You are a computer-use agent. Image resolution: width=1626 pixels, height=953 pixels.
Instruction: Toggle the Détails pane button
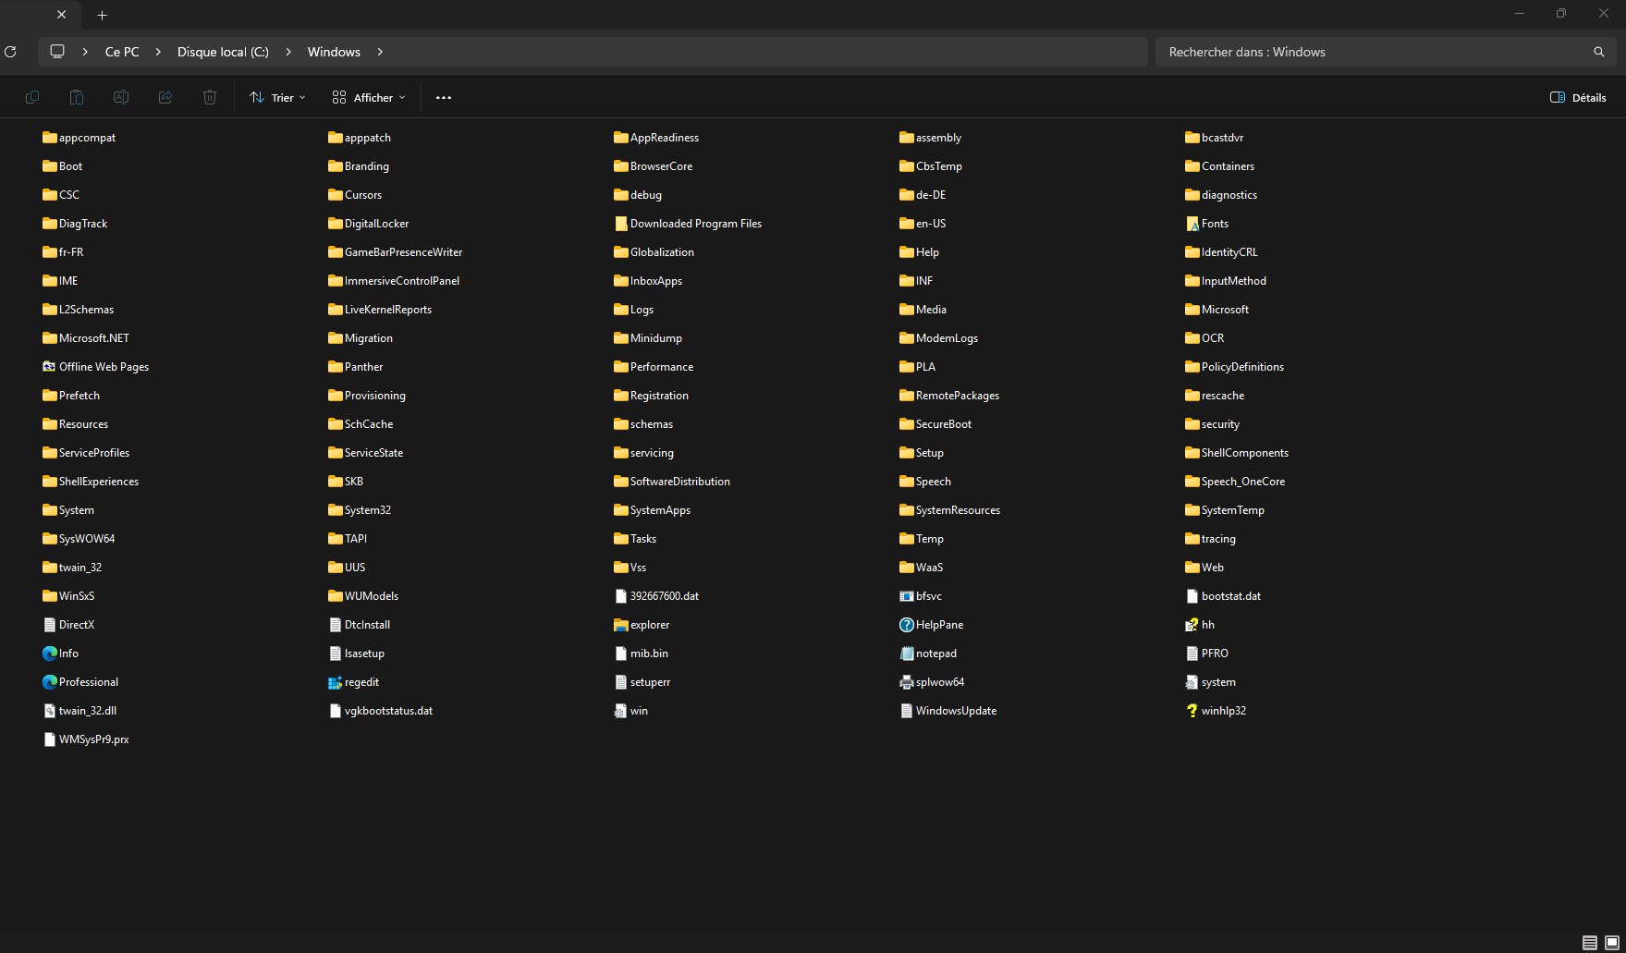pos(1578,97)
